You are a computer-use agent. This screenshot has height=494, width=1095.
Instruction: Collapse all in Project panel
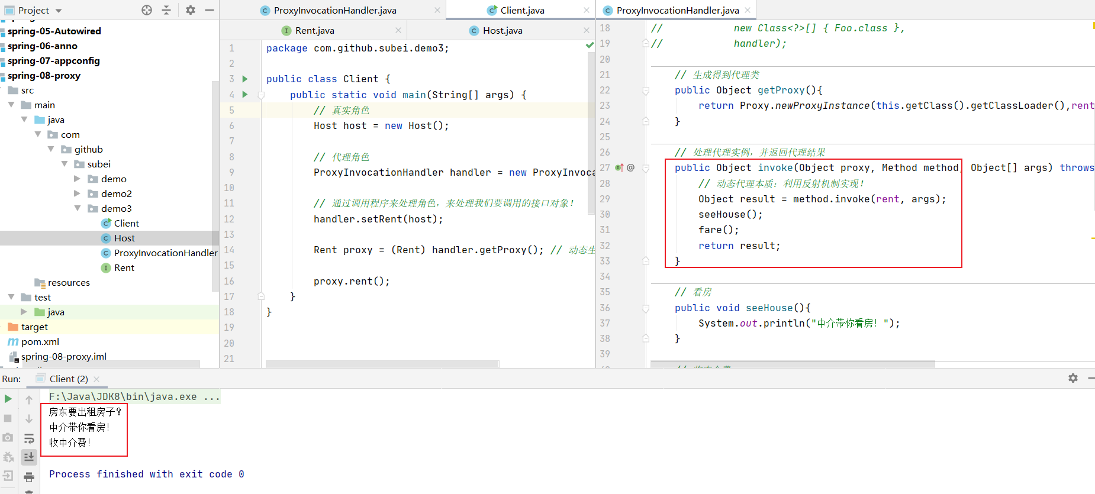[x=166, y=10]
